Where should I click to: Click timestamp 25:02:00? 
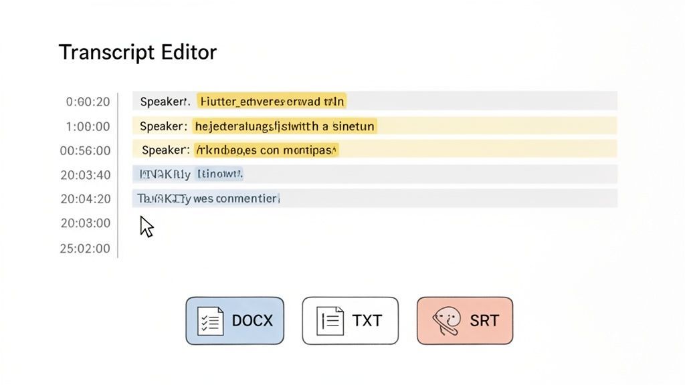point(86,248)
